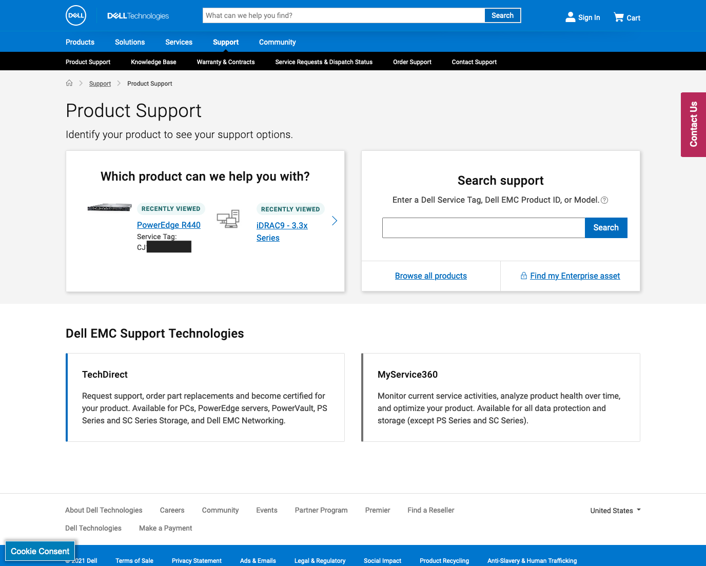Open the Services menu

179,42
